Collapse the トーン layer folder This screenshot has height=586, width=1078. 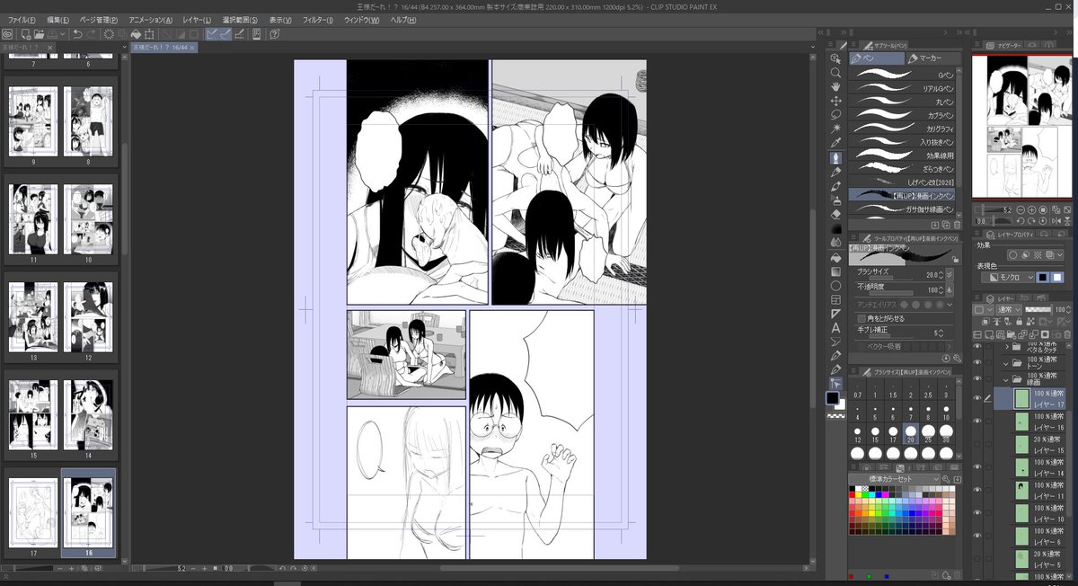(1008, 362)
